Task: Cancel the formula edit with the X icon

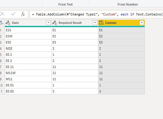Action: click(2, 14)
